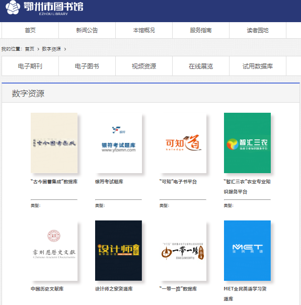Viewport: 301px width, 305px height.
Task: Open the 设计师之家资源库 title link
Action: pyautogui.click(x=114, y=289)
